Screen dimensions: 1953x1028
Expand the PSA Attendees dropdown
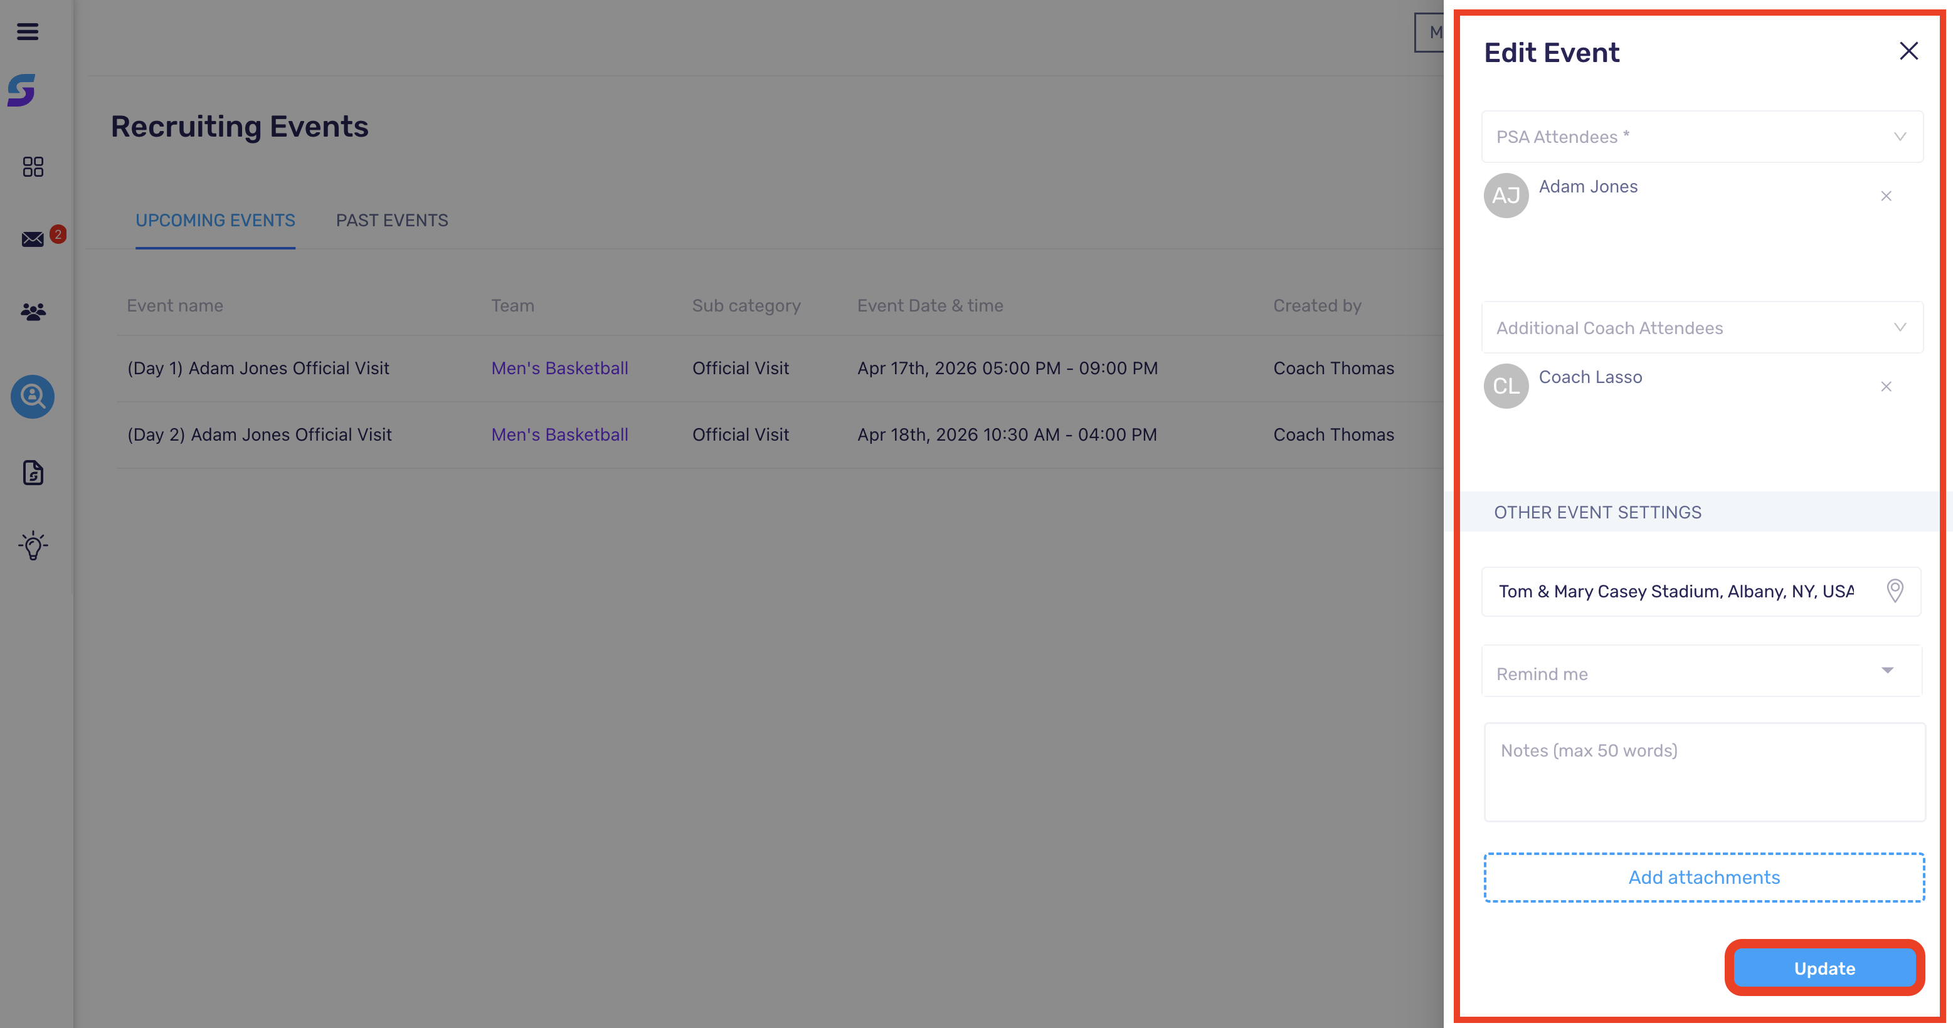[1702, 137]
